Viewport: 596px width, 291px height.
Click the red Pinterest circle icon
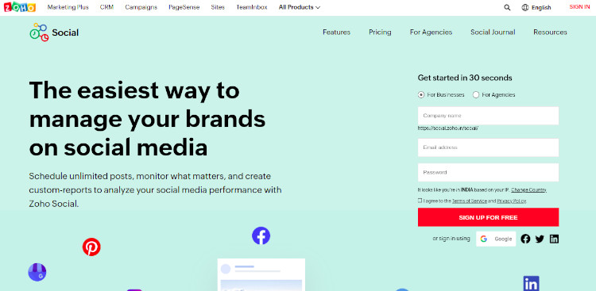point(91,247)
